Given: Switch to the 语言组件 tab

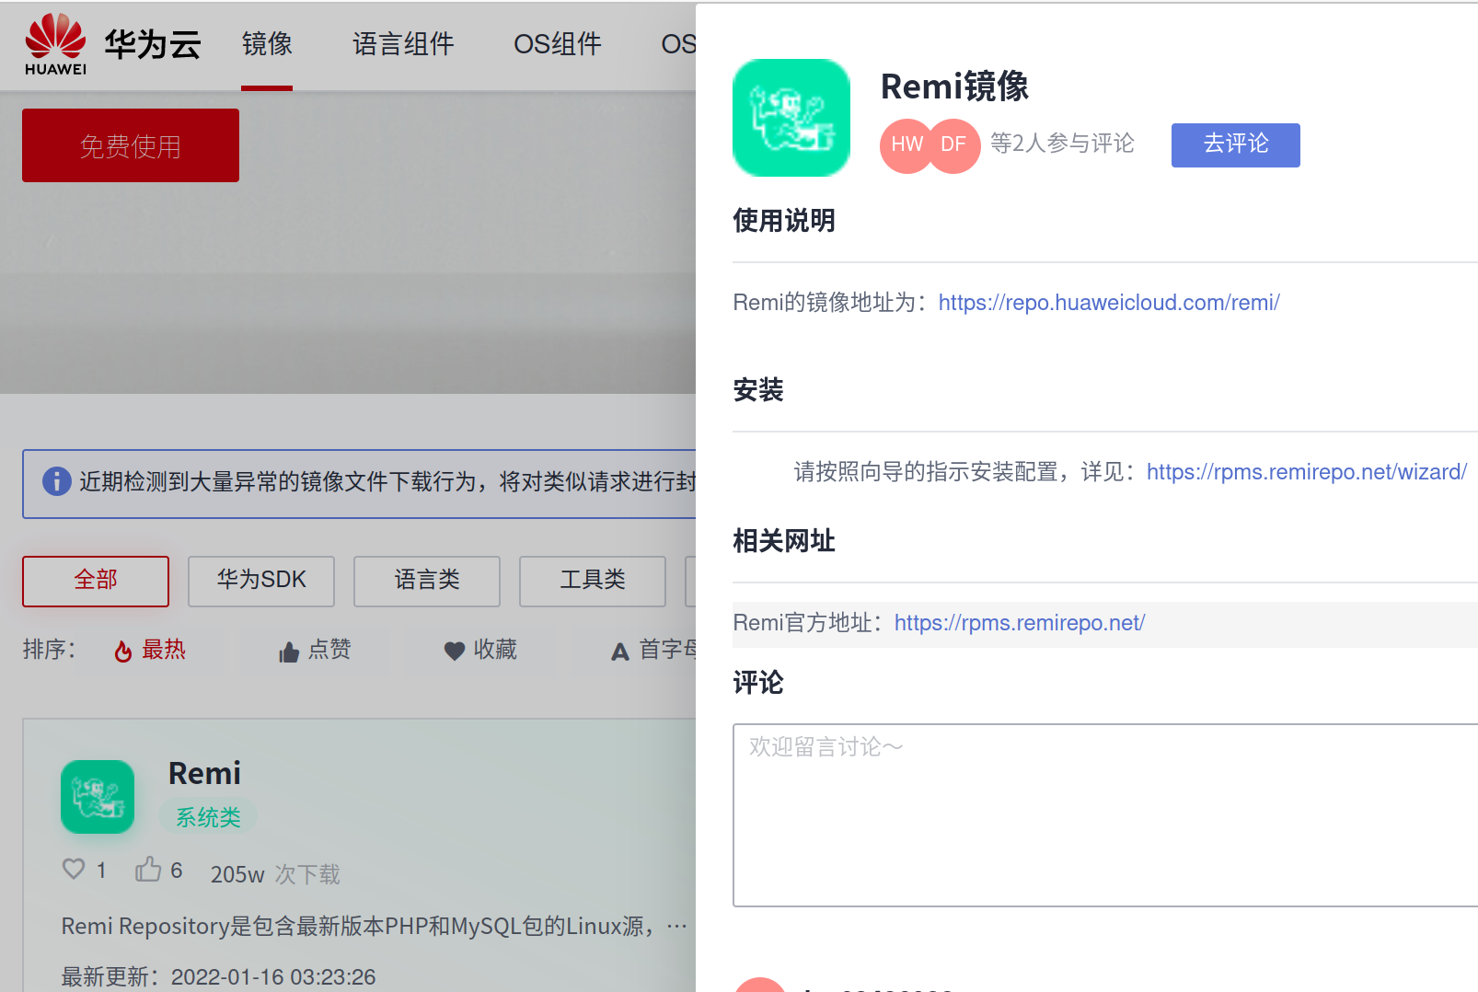Looking at the screenshot, I should 403,44.
